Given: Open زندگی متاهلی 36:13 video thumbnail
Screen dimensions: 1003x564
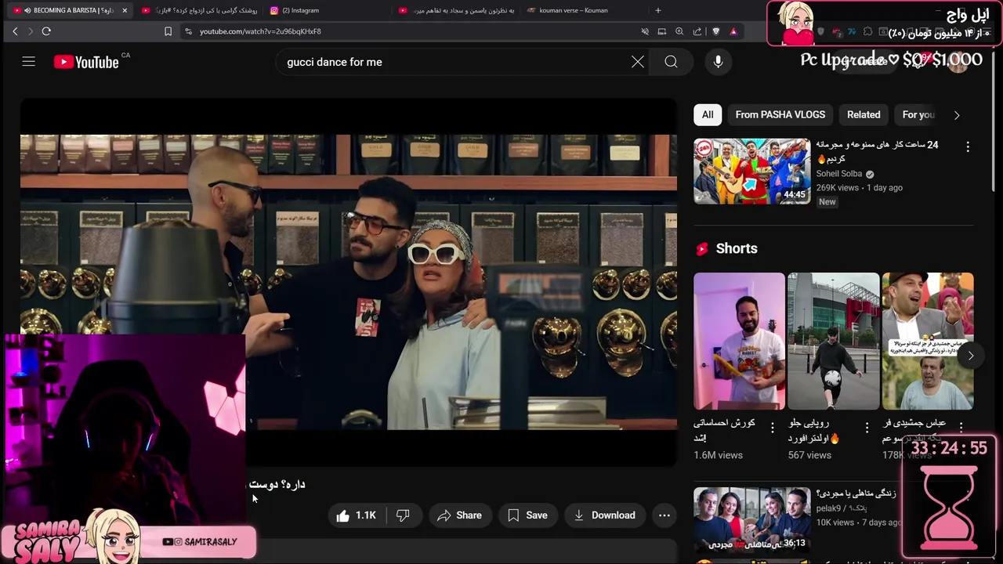Looking at the screenshot, I should [751, 519].
